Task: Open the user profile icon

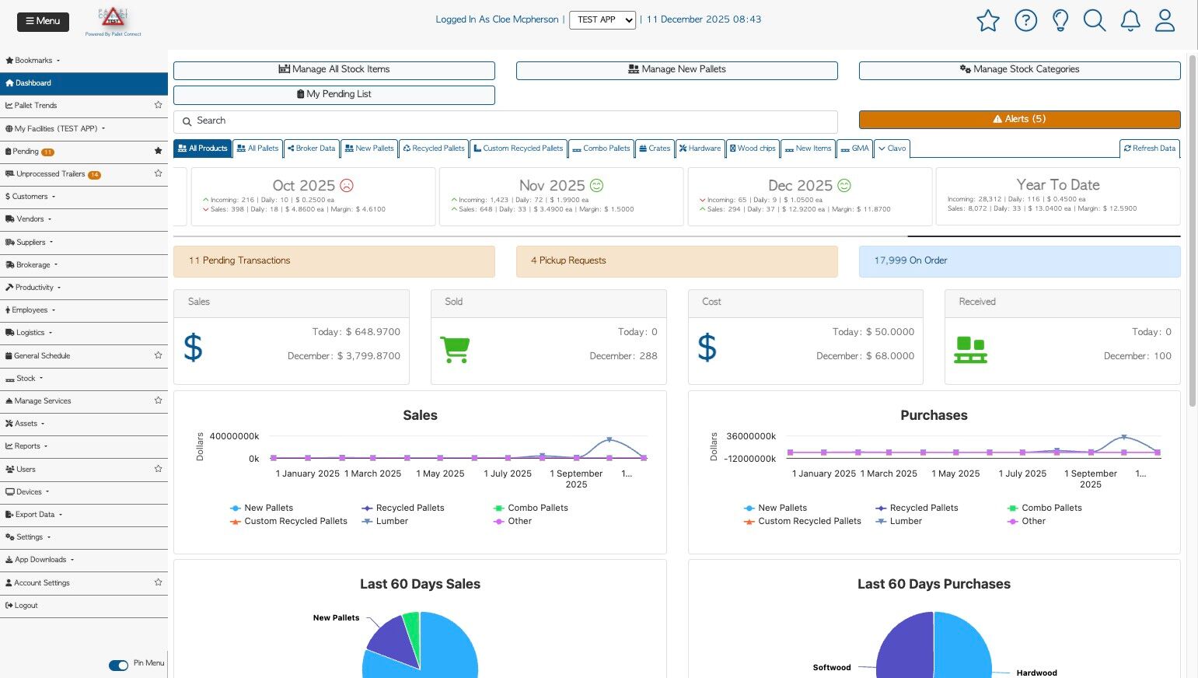Action: (x=1165, y=20)
